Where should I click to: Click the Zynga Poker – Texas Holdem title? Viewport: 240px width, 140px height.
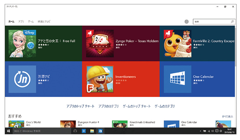[x=137, y=41]
